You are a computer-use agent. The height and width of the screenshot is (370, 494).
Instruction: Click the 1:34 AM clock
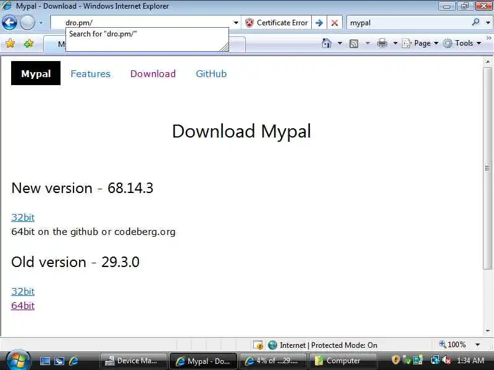click(471, 361)
